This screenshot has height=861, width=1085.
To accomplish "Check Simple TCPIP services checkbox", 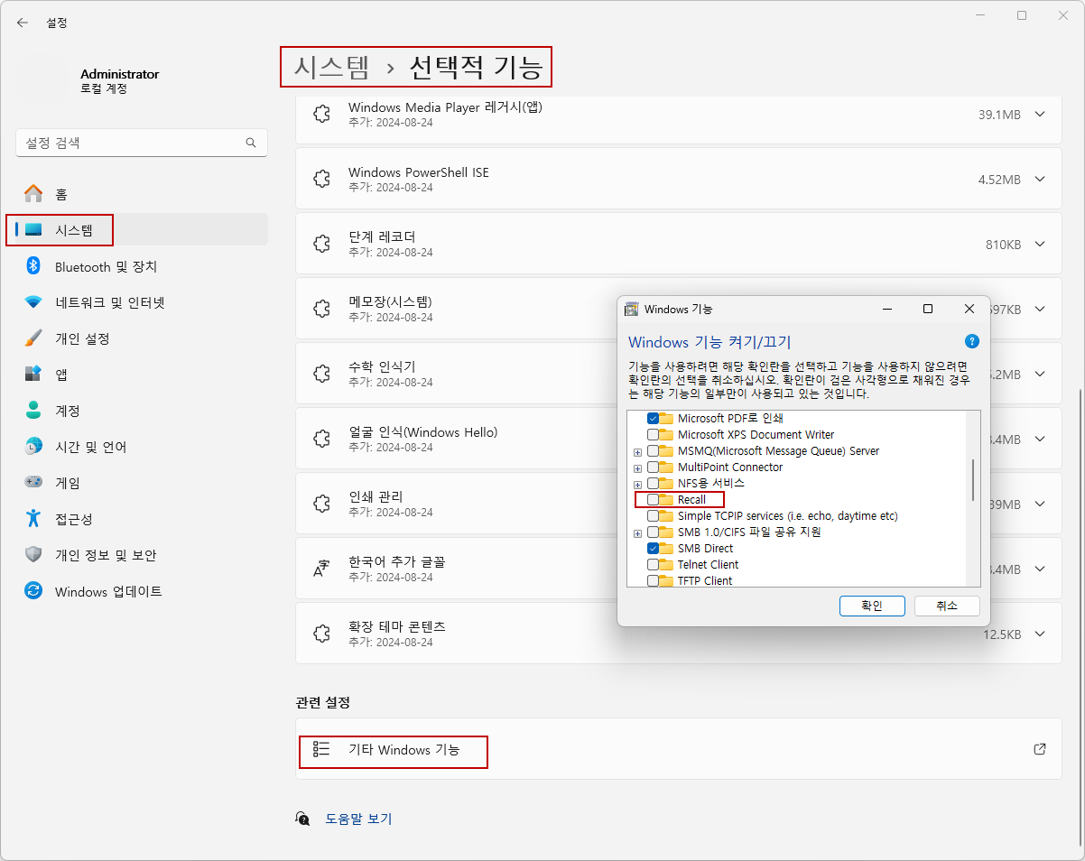I will pyautogui.click(x=653, y=516).
